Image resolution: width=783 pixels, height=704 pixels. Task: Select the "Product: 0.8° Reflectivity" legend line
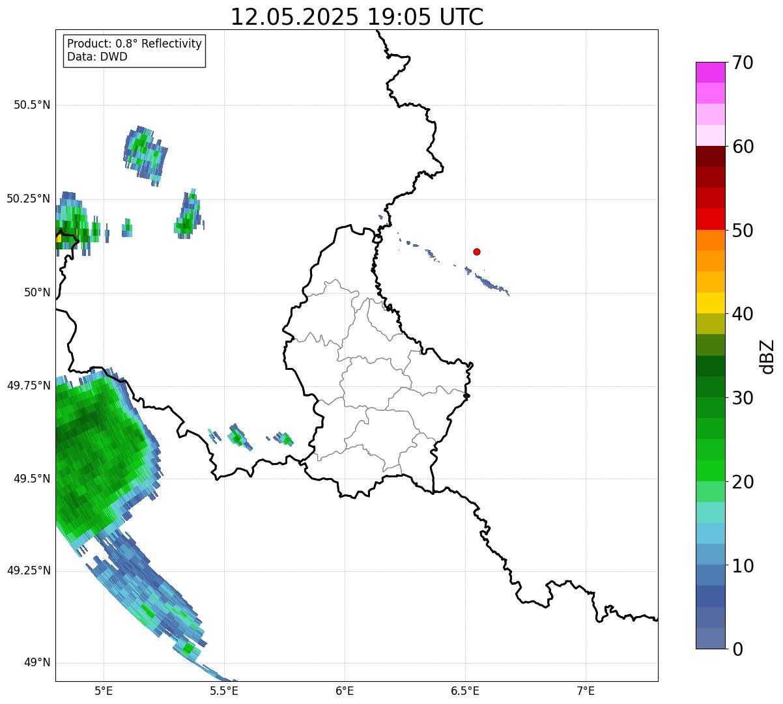[x=135, y=44]
